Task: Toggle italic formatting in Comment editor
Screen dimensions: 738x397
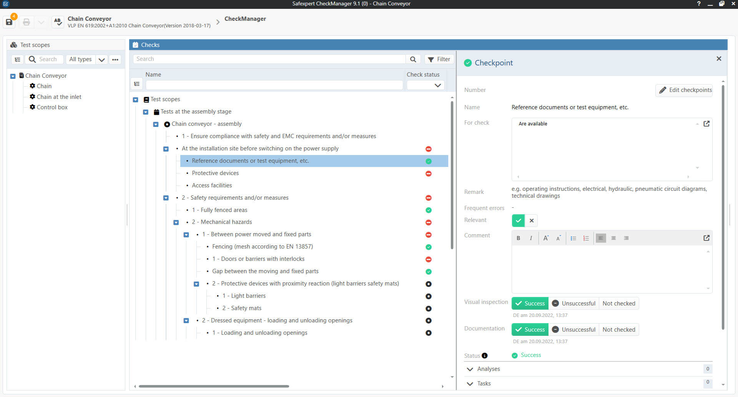Action: point(531,238)
